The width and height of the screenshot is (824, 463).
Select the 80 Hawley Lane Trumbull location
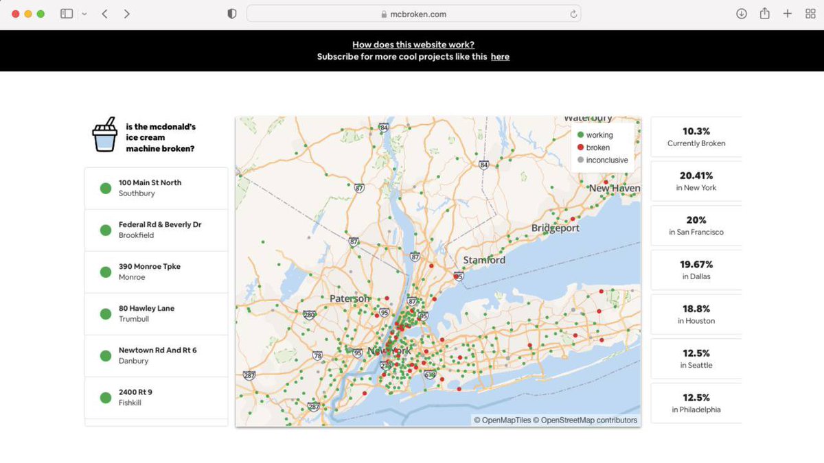coord(156,313)
